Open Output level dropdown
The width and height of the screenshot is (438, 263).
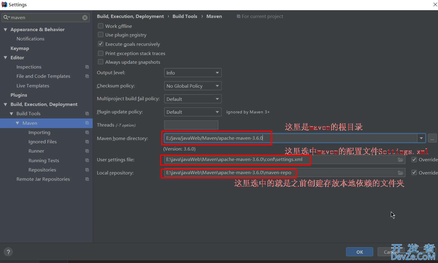coord(193,73)
